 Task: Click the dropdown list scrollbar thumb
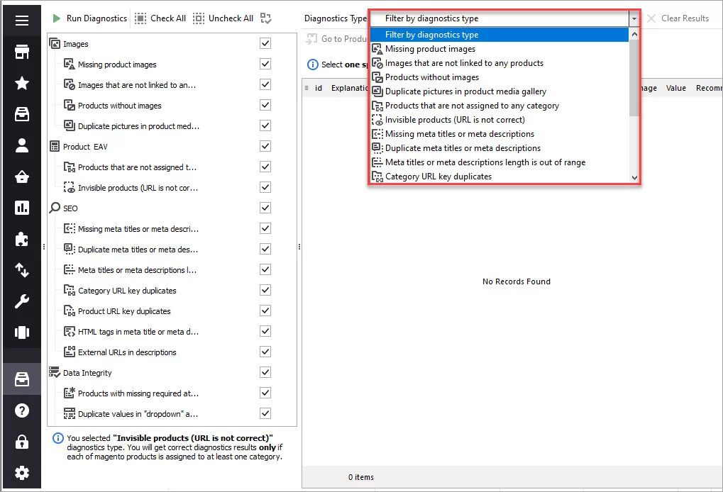tap(634, 77)
